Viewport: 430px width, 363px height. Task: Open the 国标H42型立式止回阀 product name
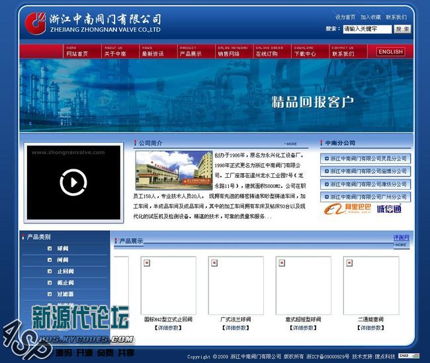tap(169, 319)
